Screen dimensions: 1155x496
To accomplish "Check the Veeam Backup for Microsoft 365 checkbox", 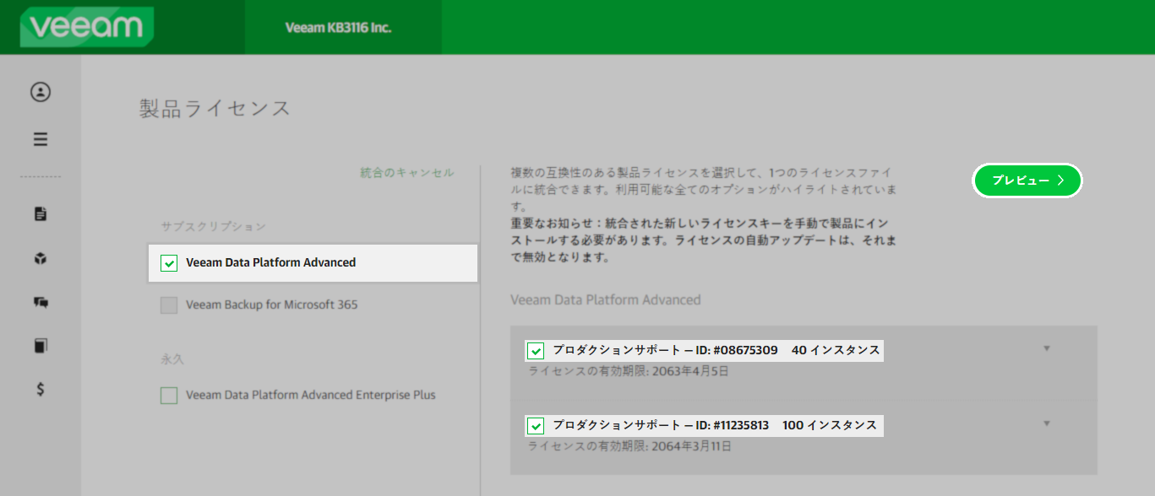I will (x=169, y=305).
